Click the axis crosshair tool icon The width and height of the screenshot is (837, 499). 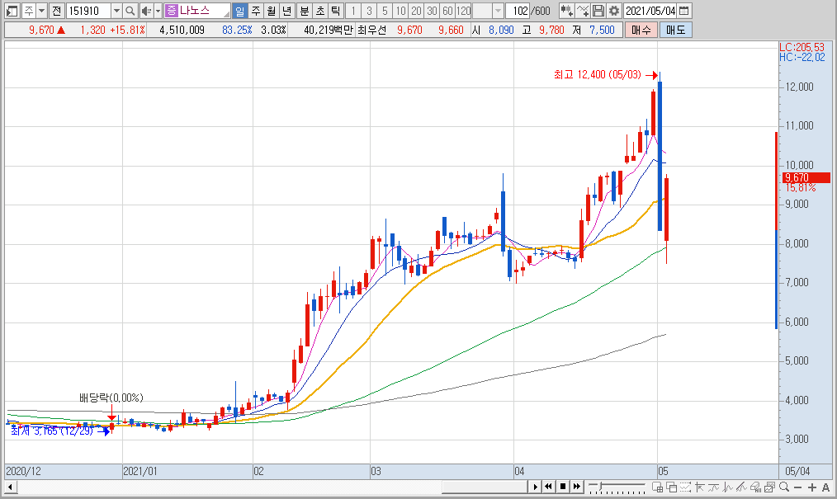tap(699, 487)
